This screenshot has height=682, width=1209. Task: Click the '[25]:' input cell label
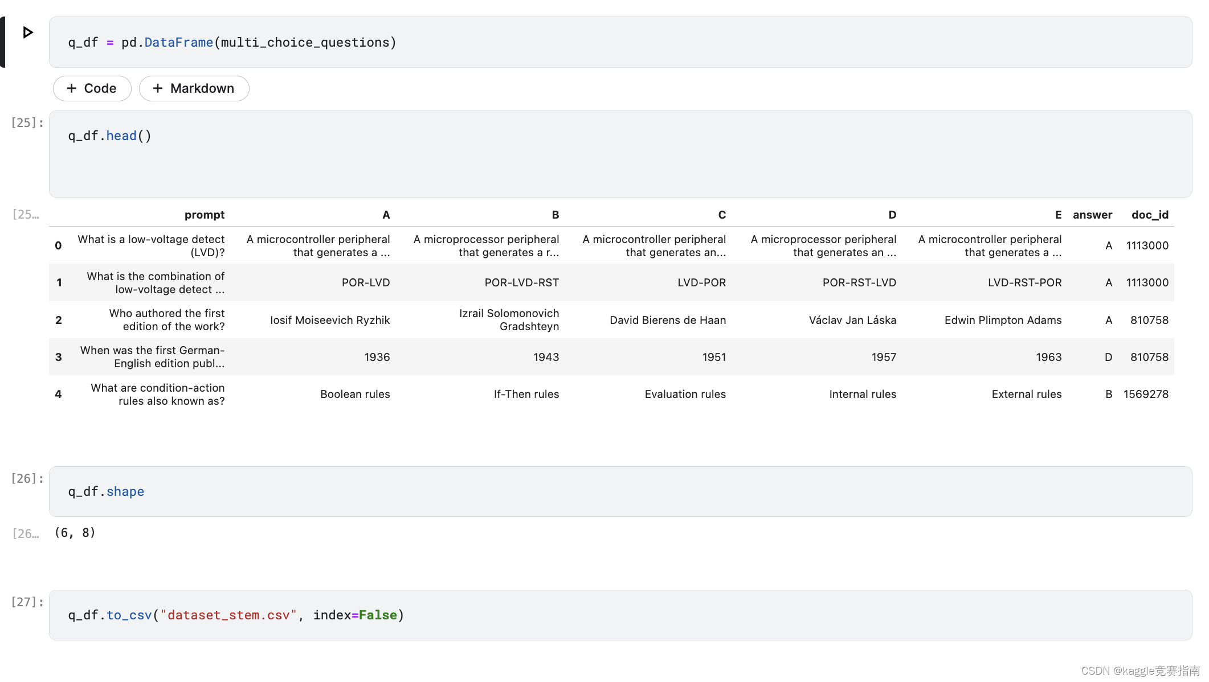point(27,122)
